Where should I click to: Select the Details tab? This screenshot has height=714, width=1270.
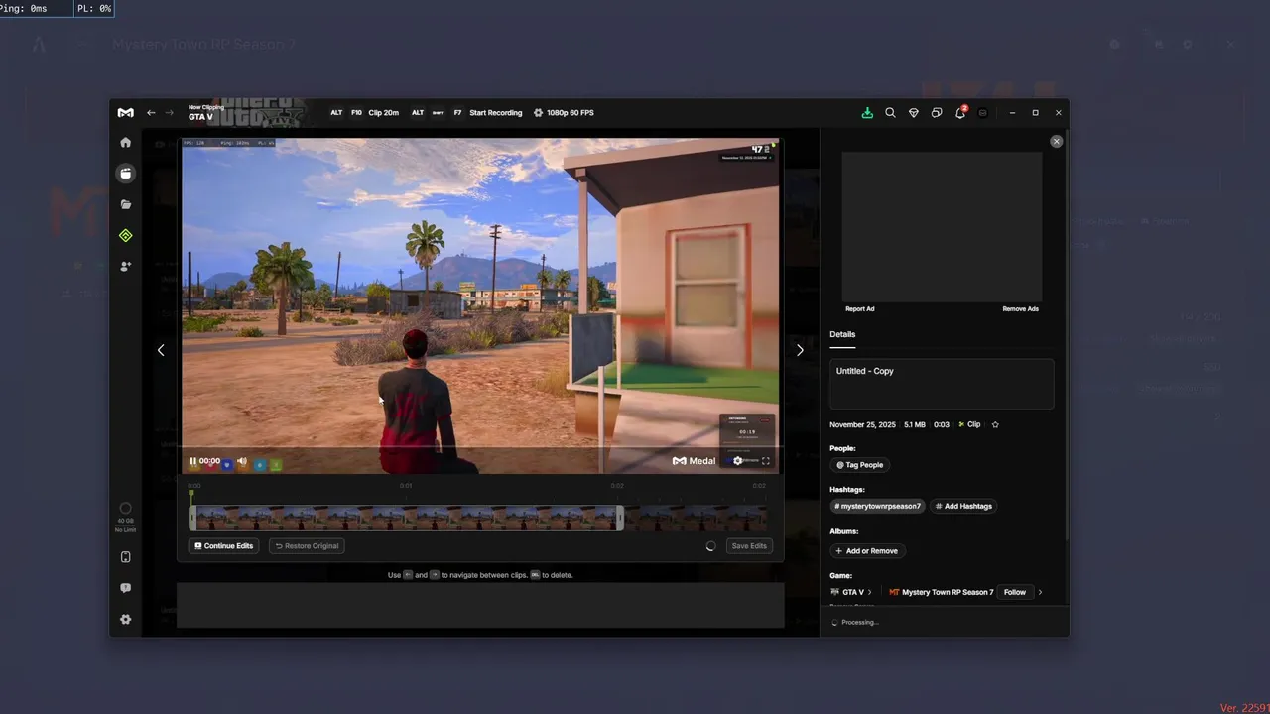pos(842,335)
